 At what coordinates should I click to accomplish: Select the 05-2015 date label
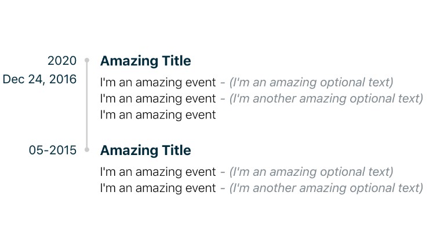coord(53,150)
